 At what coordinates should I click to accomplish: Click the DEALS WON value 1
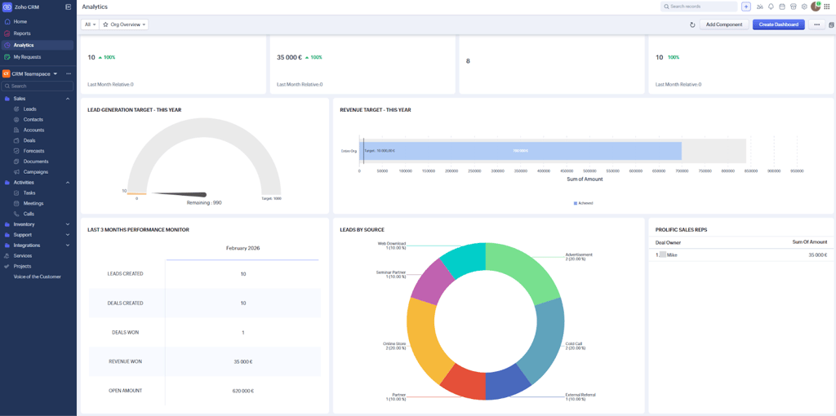[x=242, y=332]
